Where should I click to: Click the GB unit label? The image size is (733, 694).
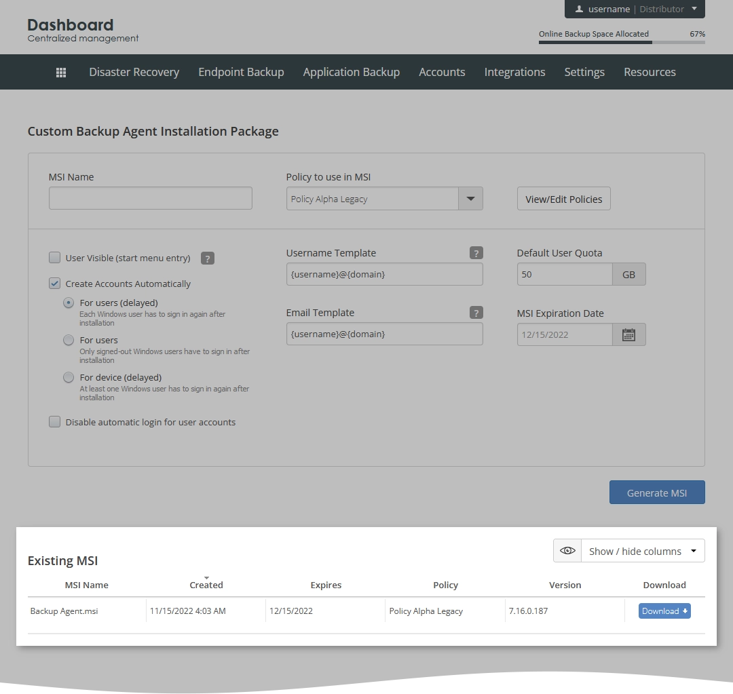point(628,274)
